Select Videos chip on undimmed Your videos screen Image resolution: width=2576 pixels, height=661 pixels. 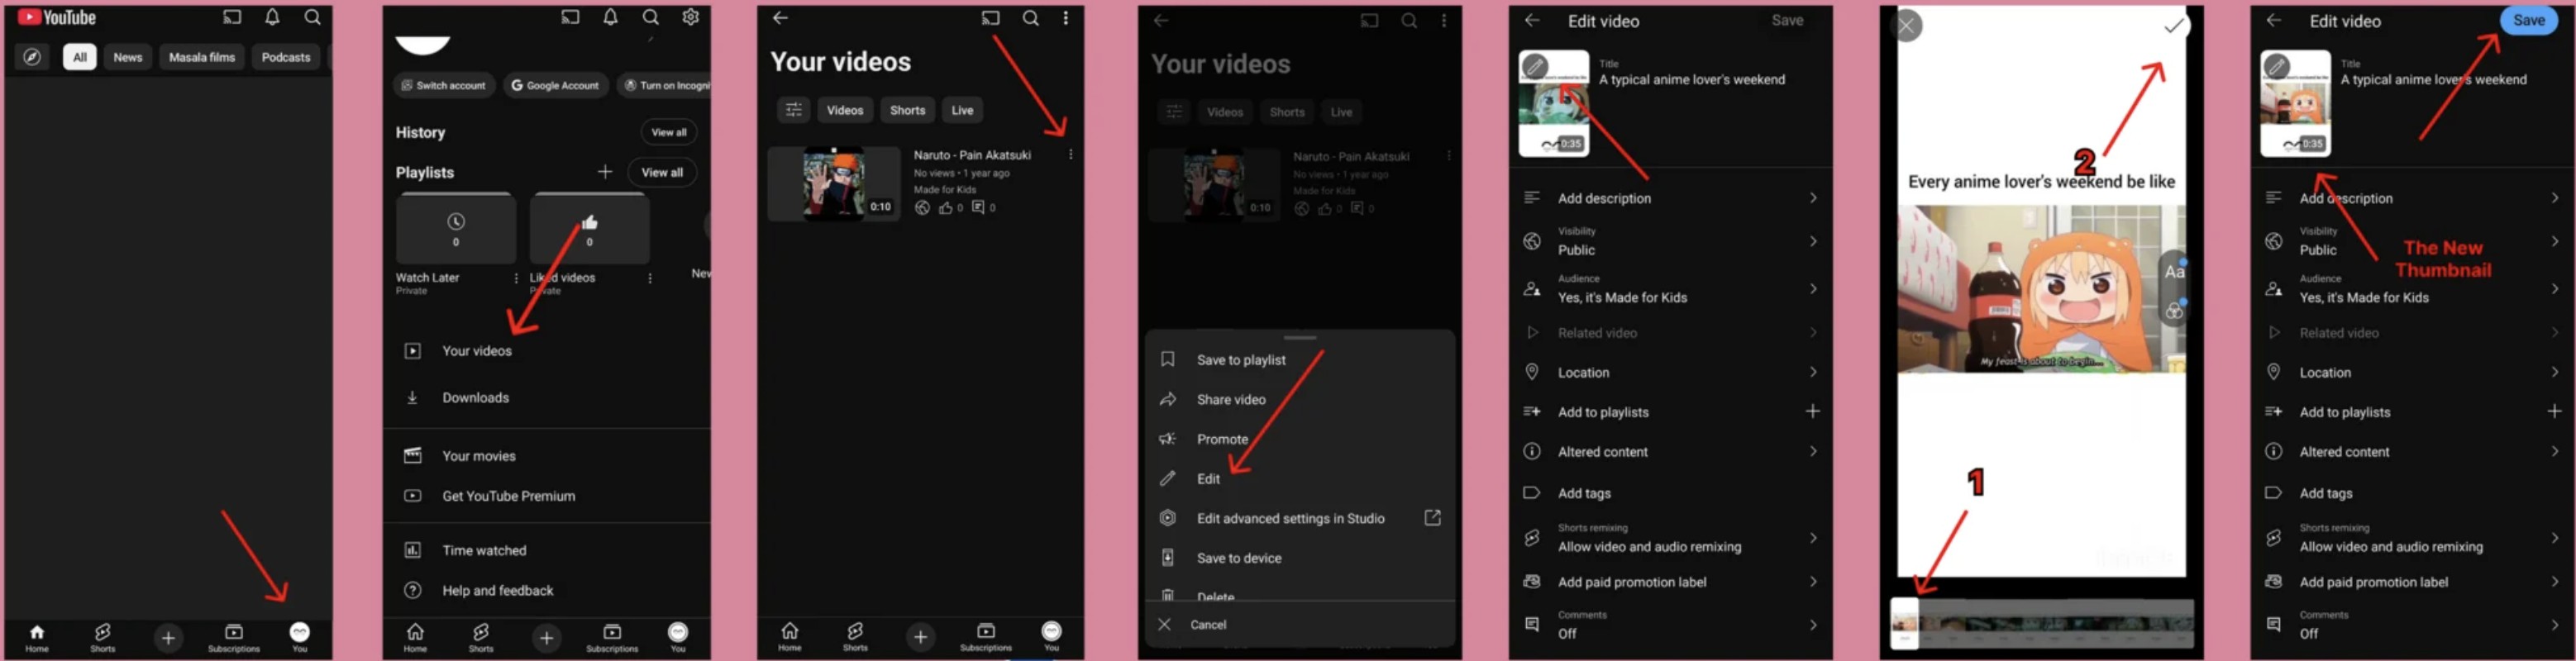845,110
